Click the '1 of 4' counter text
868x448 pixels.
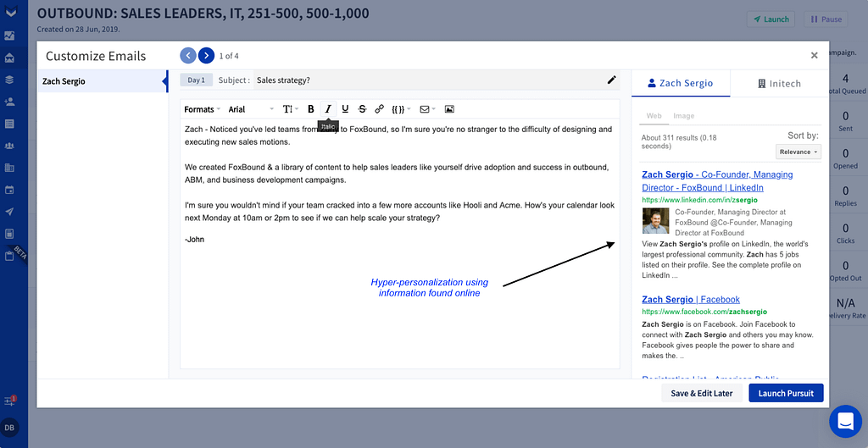229,56
